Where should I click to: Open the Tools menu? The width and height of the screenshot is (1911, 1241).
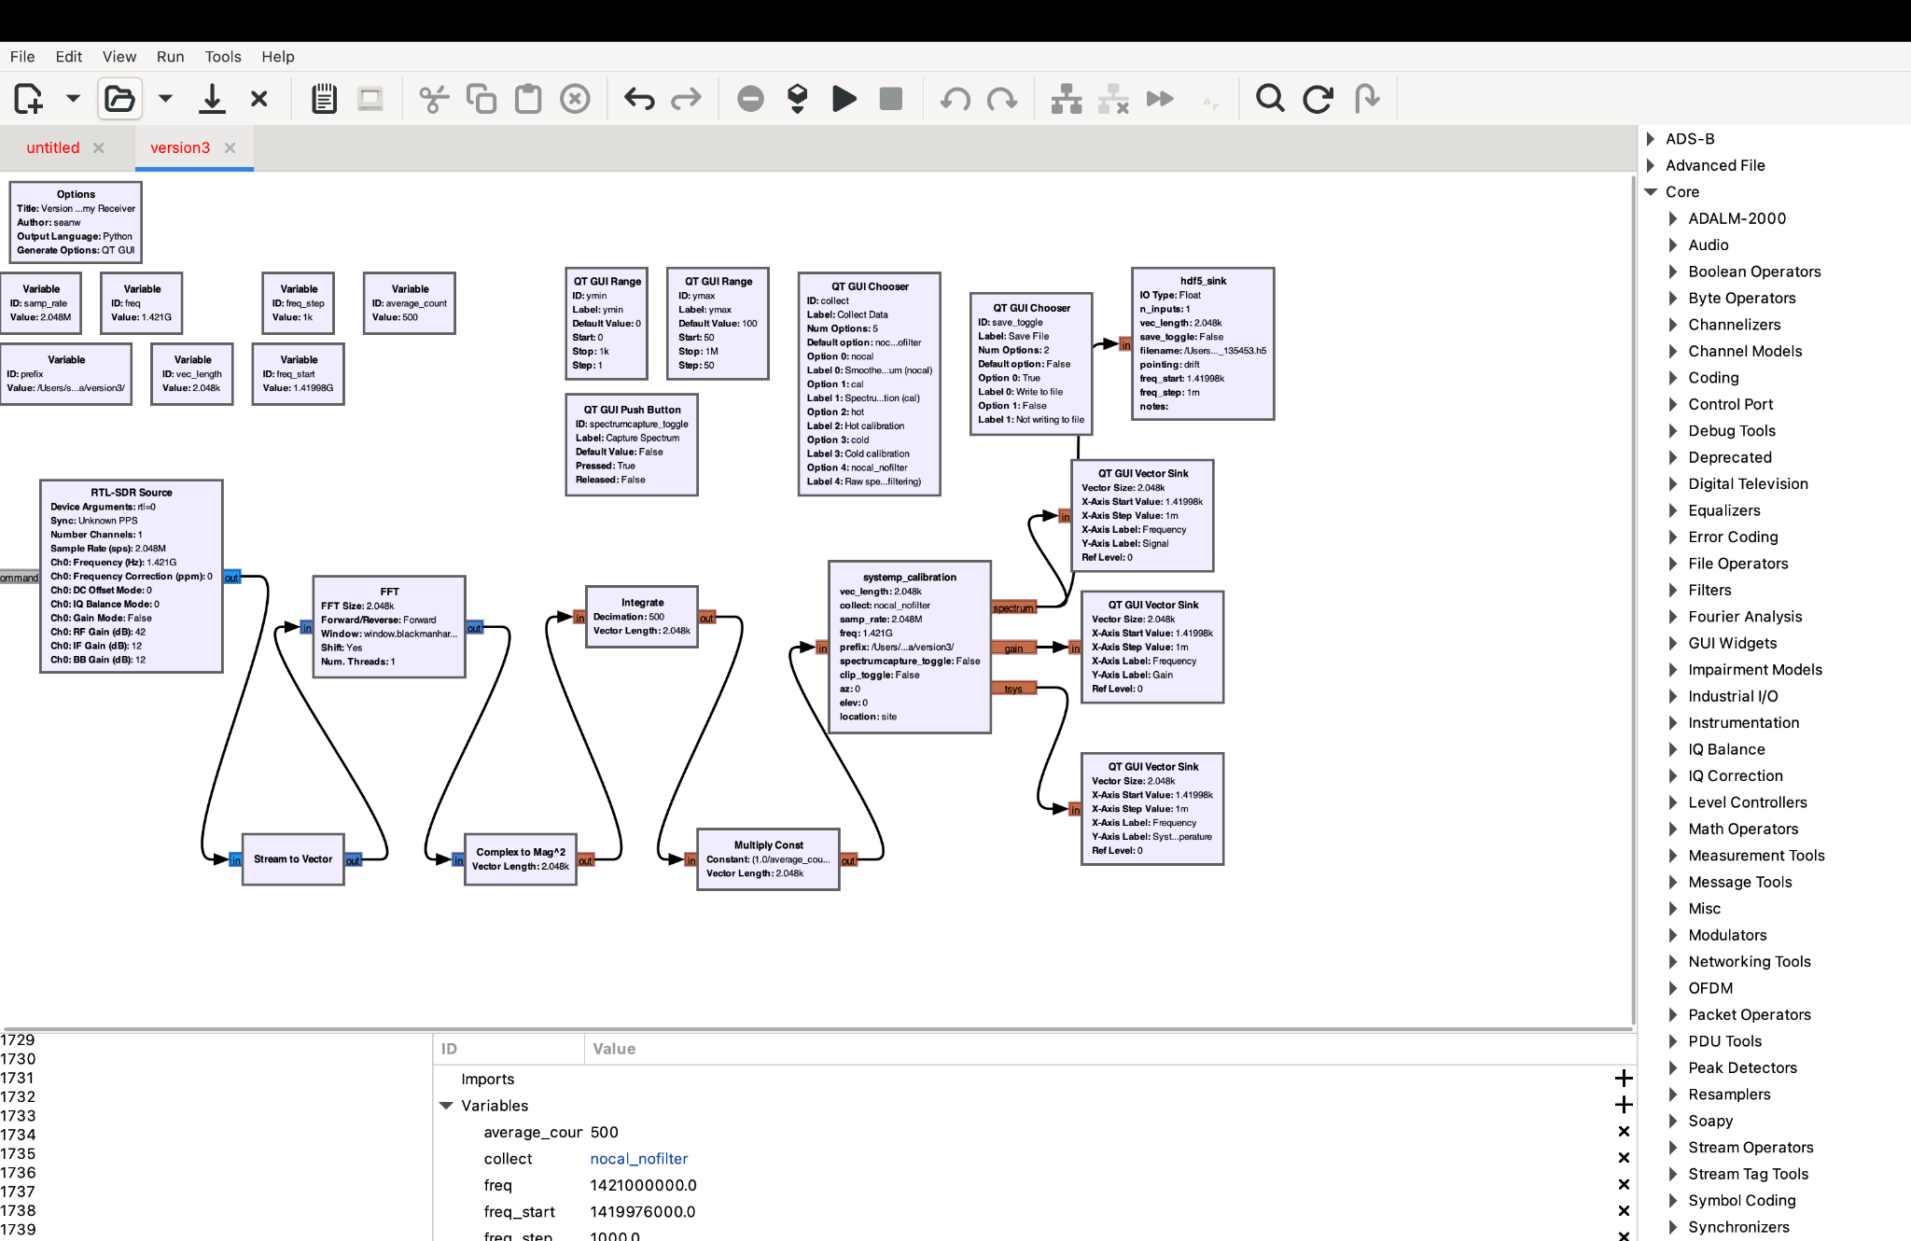(x=223, y=56)
